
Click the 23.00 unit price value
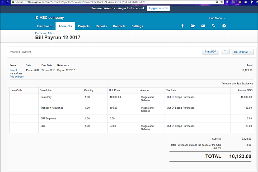(113, 126)
